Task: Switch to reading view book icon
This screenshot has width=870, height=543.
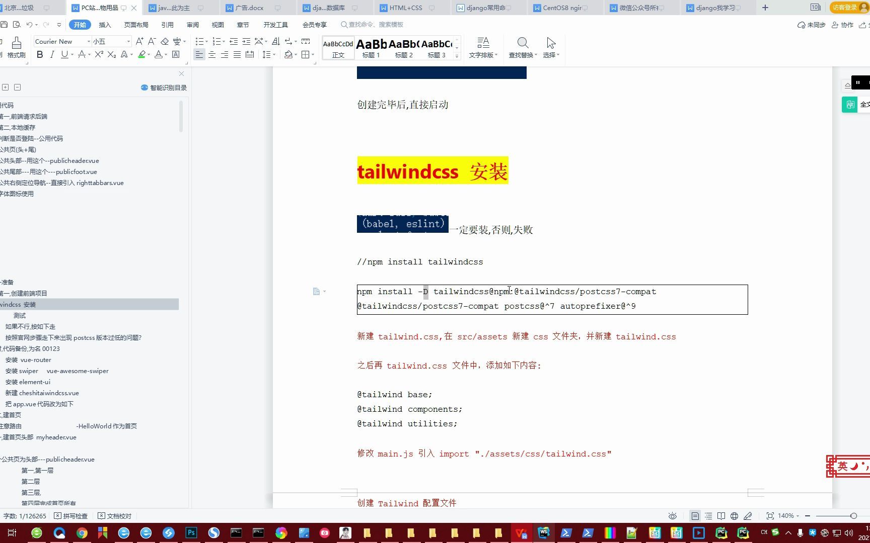Action: (x=721, y=516)
